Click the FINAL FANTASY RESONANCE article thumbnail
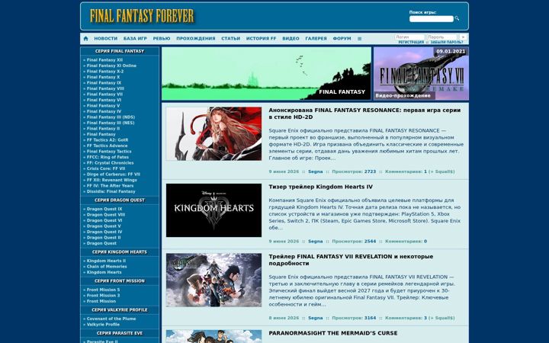Viewport: 549px width, 343px height. tap(213, 133)
